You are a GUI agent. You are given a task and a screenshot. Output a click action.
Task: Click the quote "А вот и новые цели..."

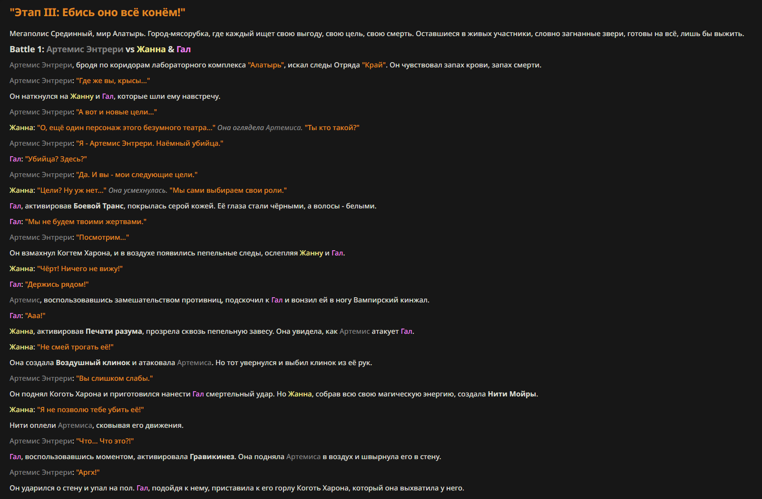(117, 112)
